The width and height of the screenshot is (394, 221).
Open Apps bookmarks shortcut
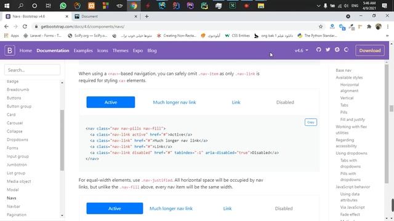(11, 36)
